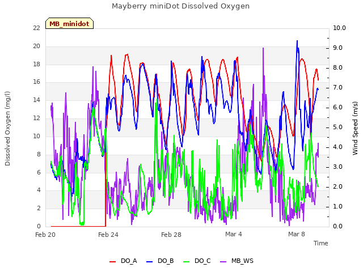
Task: Click the Wind Speed (m/s) axis label
Action: tap(355, 128)
